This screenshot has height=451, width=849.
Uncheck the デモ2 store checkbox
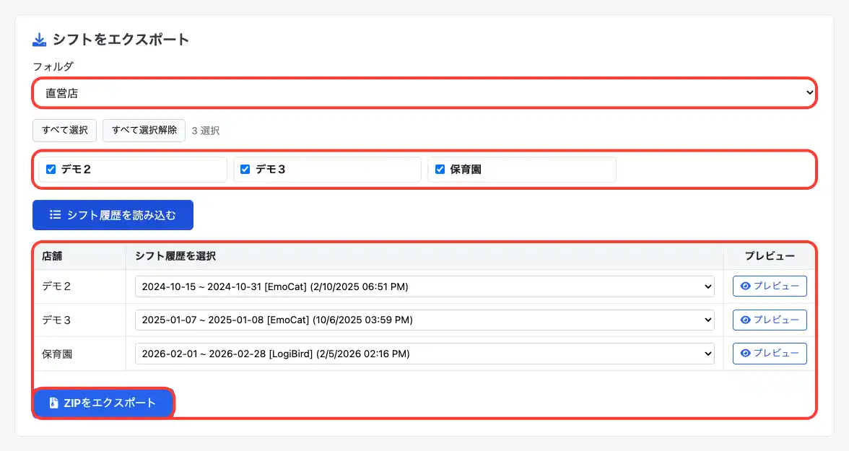[x=51, y=170]
